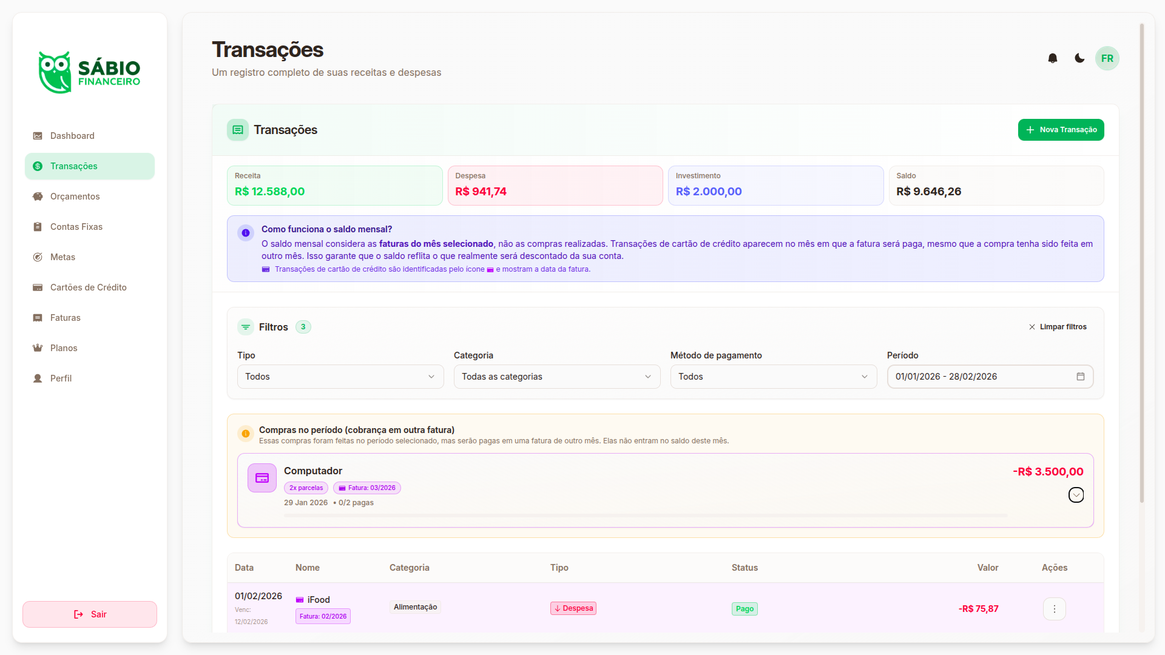The height and width of the screenshot is (655, 1165).
Task: Open three-dot actions menu for iFood
Action: [1055, 609]
